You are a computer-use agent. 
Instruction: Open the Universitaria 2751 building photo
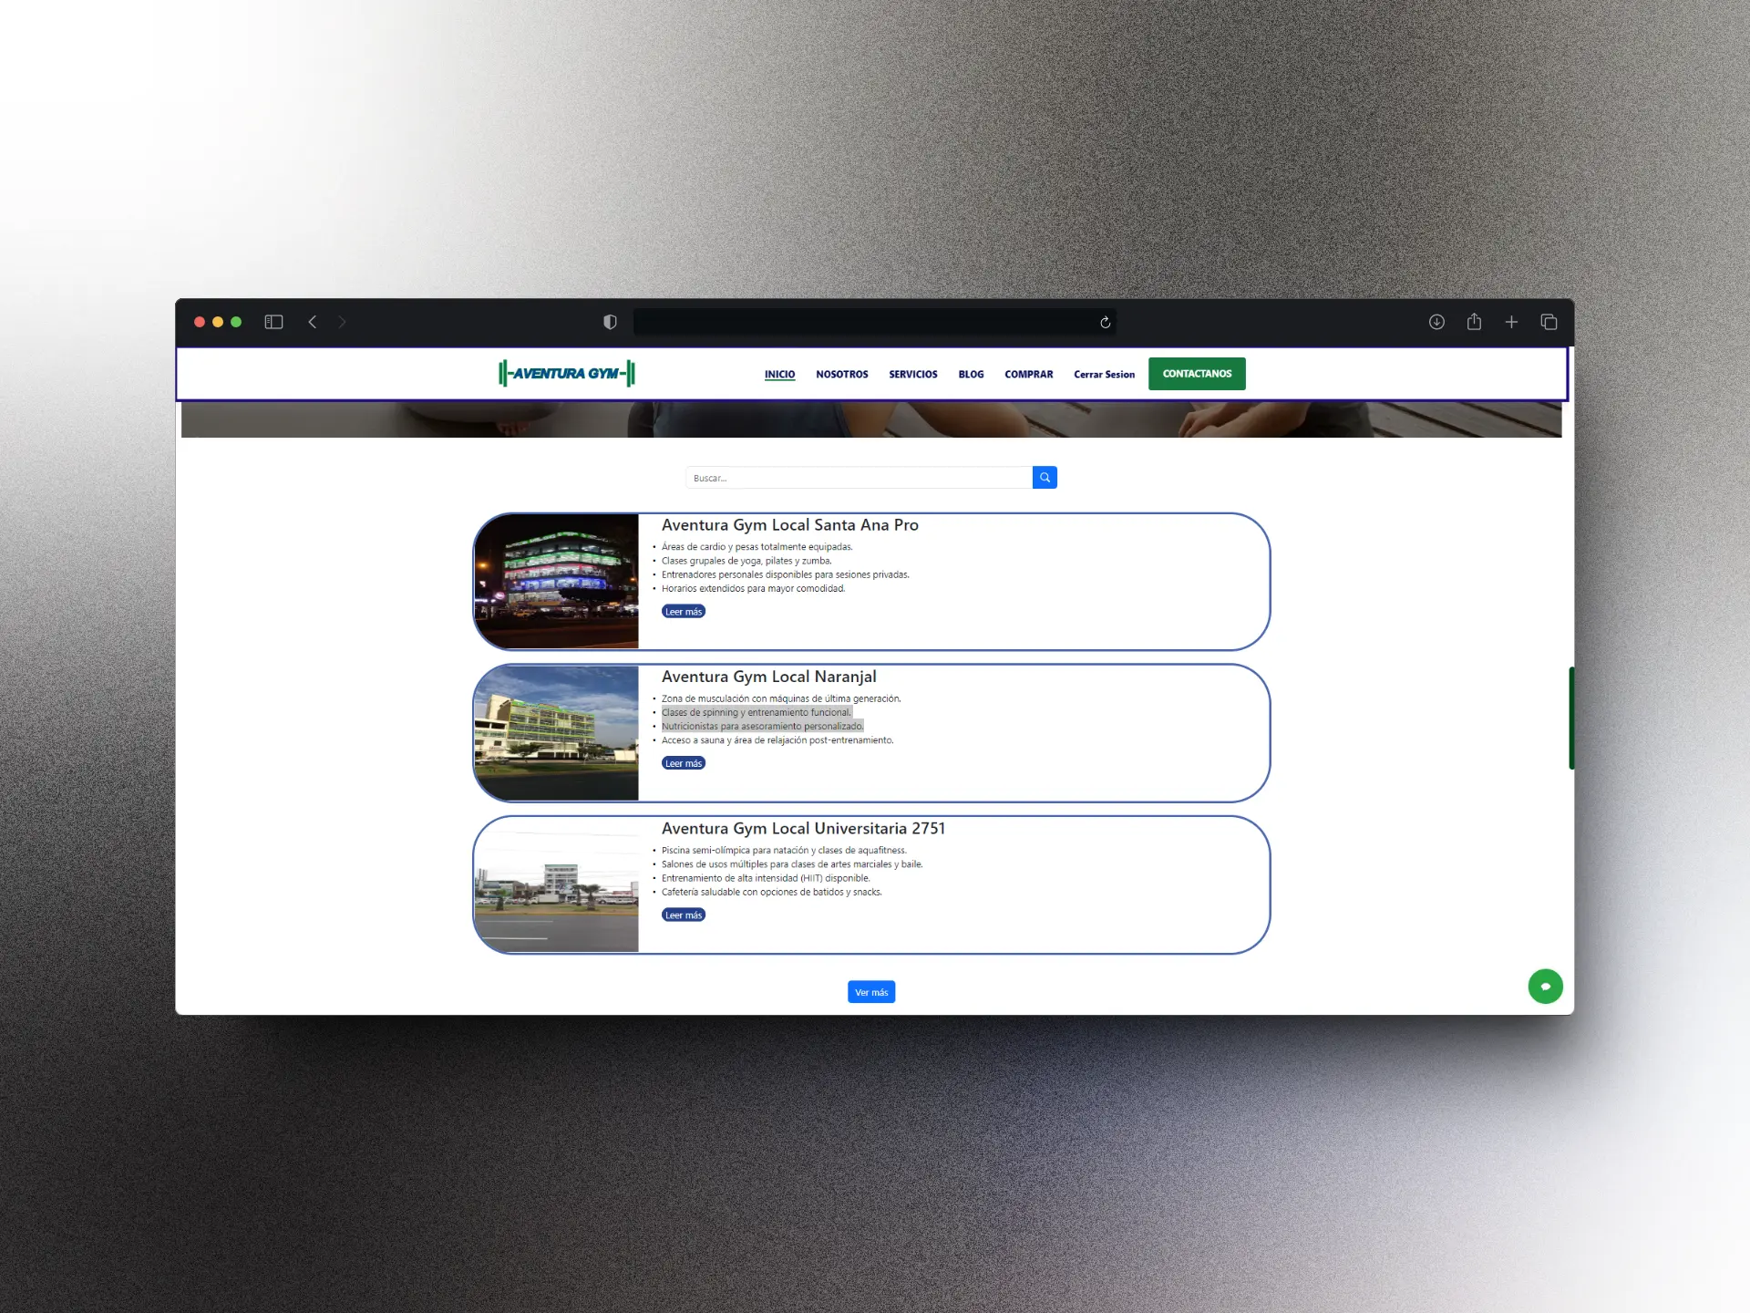[557, 884]
